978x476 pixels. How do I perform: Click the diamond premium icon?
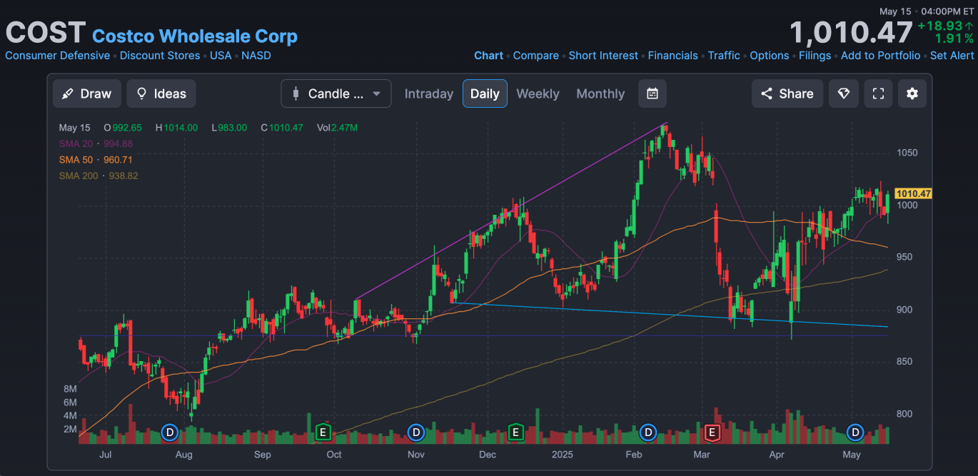click(843, 93)
